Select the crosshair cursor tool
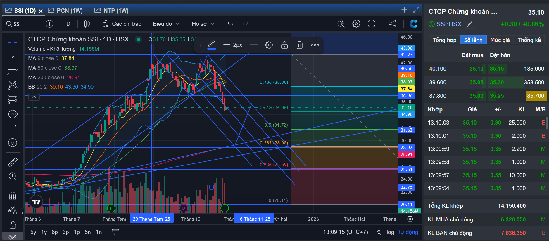Viewport: 549px width, 241px height. (13, 43)
